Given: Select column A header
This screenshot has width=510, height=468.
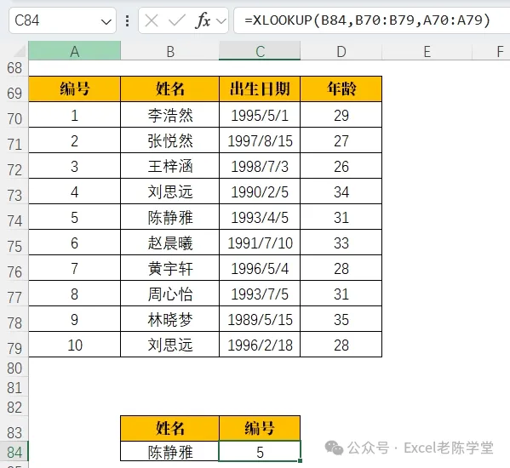Looking at the screenshot, I should [74, 51].
